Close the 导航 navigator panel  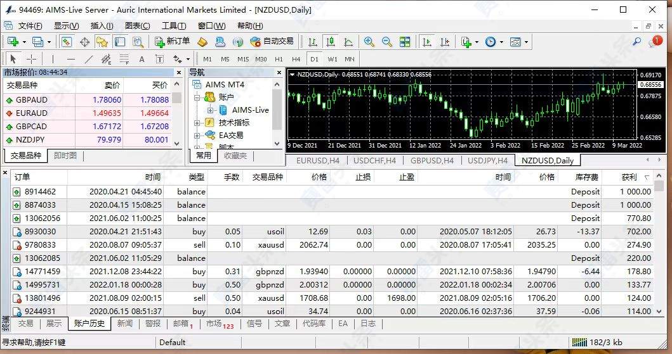(279, 73)
